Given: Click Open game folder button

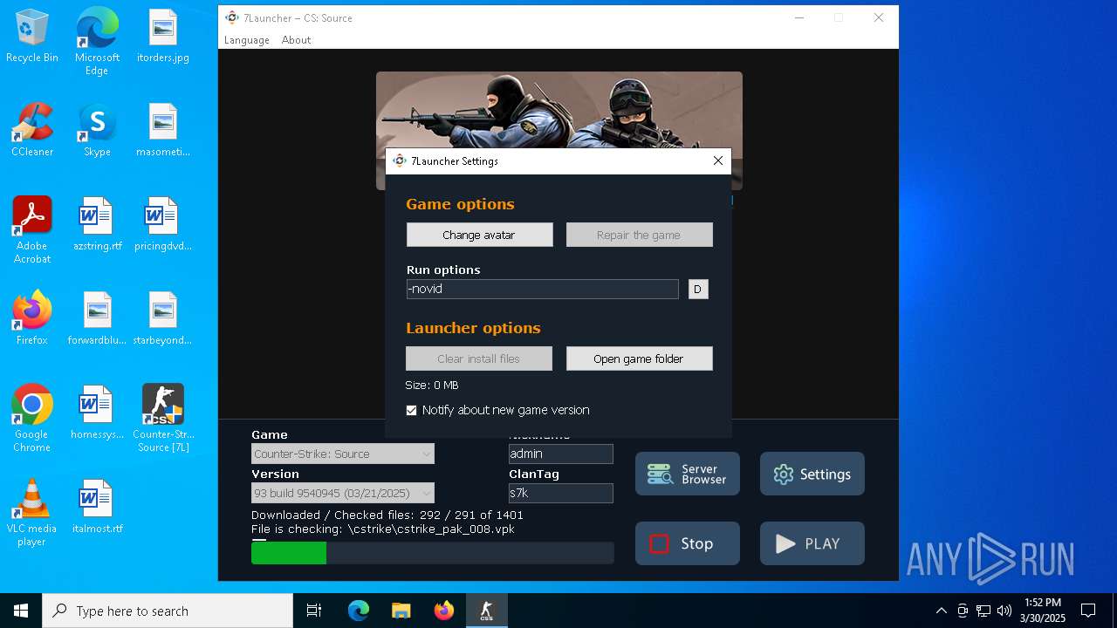Looking at the screenshot, I should tap(639, 358).
